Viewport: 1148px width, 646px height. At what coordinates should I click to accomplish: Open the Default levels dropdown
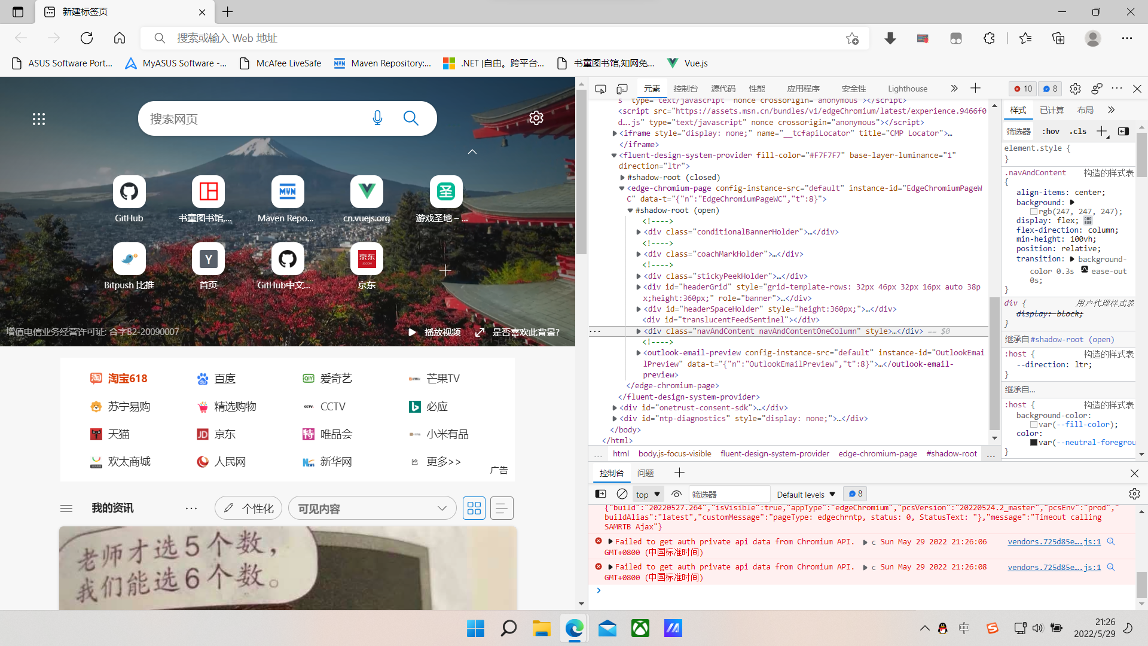click(805, 495)
